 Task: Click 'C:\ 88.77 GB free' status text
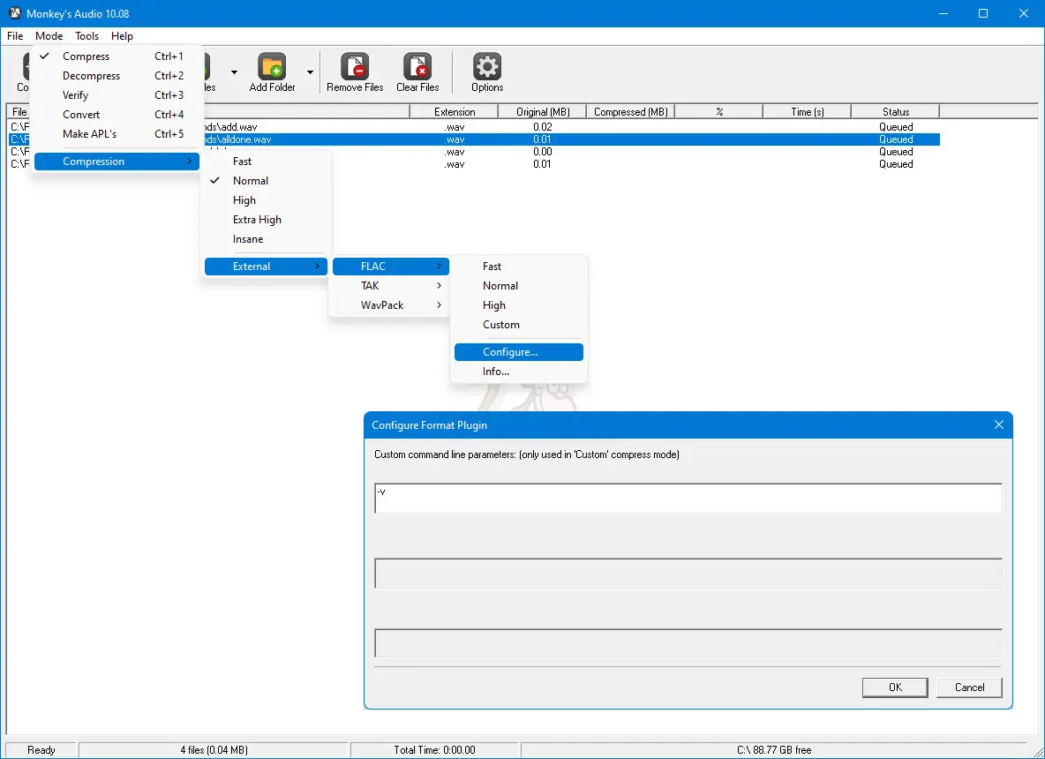[x=774, y=749]
